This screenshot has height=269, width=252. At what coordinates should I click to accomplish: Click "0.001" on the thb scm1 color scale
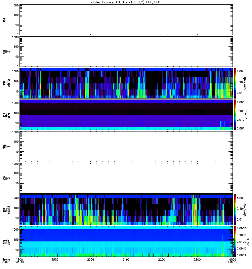click(x=241, y=128)
